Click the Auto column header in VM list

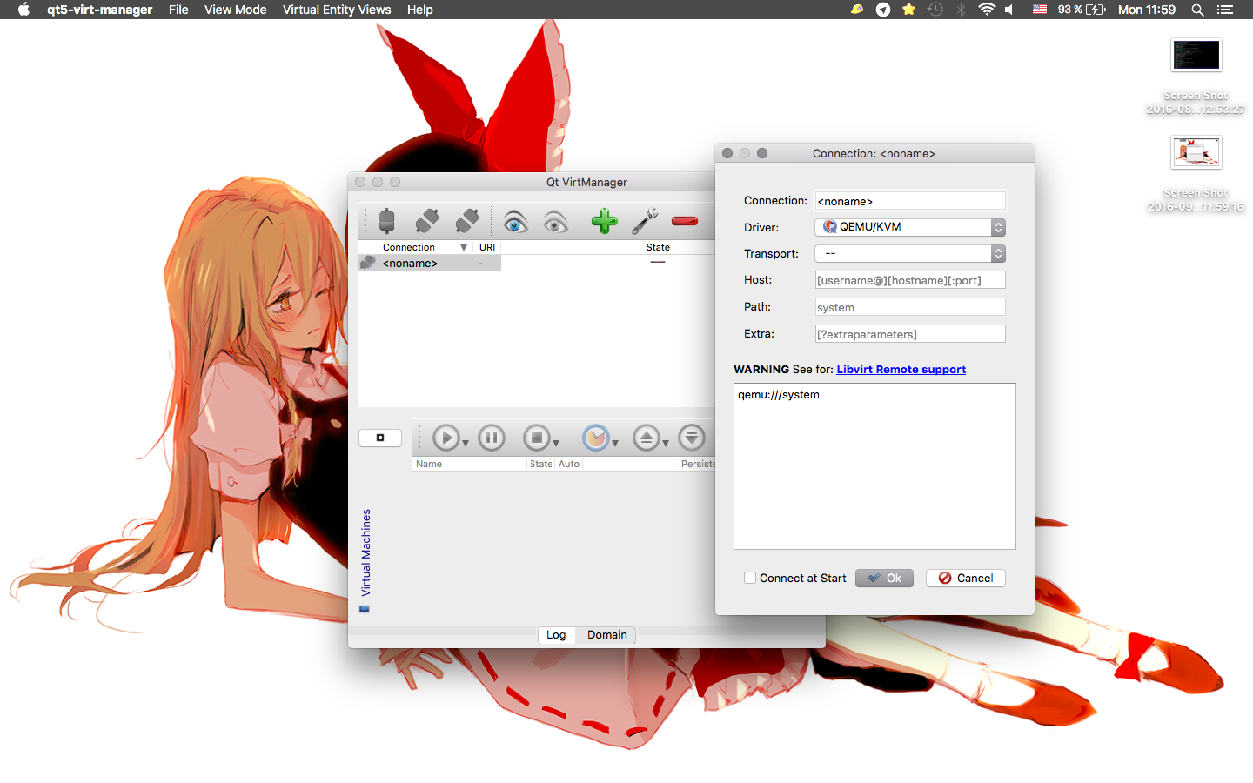[x=569, y=464]
